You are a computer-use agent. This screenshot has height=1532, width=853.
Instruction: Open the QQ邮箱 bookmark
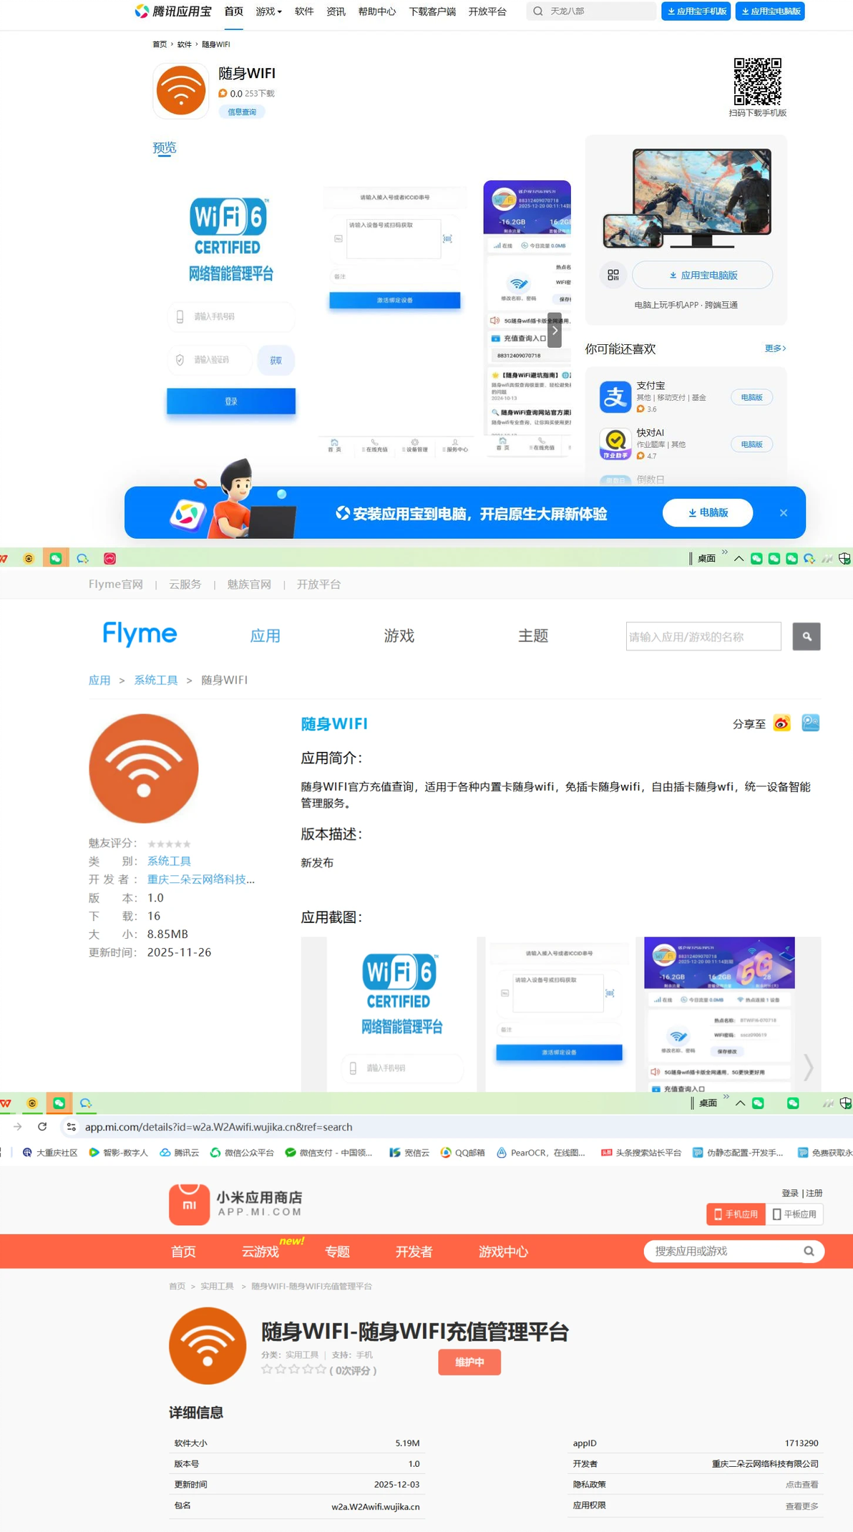coord(462,1152)
